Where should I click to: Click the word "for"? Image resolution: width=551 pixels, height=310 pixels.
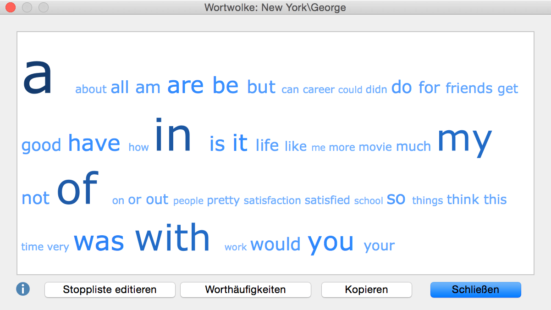[429, 87]
